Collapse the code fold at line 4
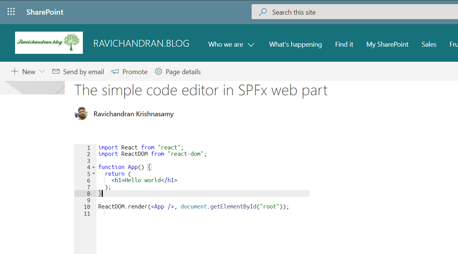458x254 pixels. pyautogui.click(x=94, y=167)
